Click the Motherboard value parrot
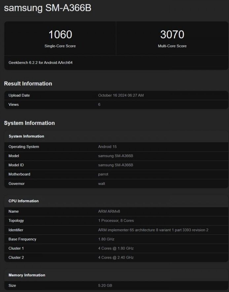229x292 pixels. point(103,174)
